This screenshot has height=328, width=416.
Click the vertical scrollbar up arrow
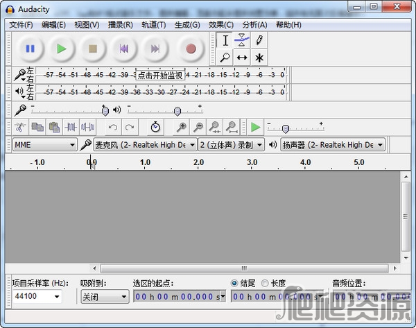[406, 177]
